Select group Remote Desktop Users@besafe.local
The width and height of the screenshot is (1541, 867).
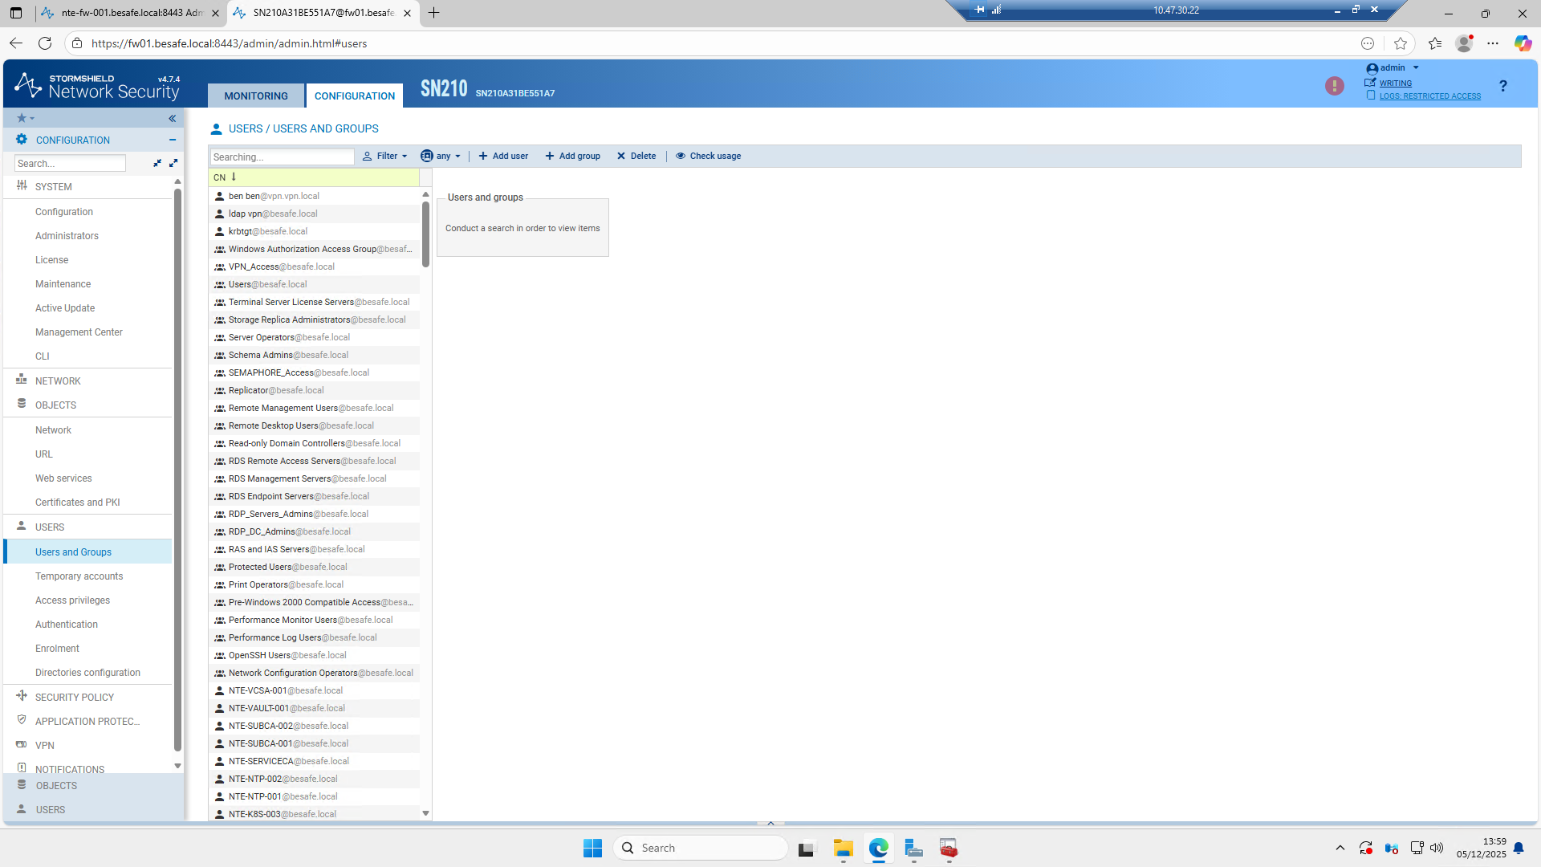[x=314, y=425]
